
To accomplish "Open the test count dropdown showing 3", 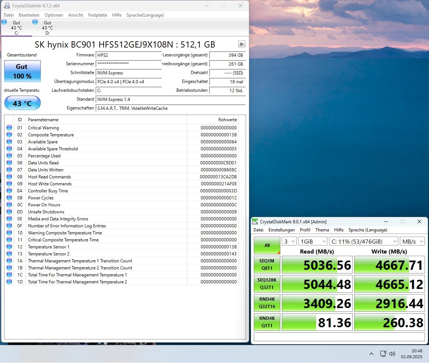I will [289, 241].
